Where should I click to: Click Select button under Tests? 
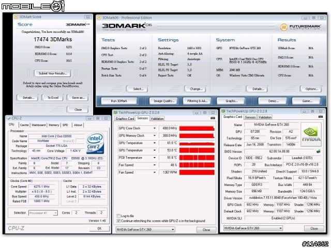pos(138,89)
